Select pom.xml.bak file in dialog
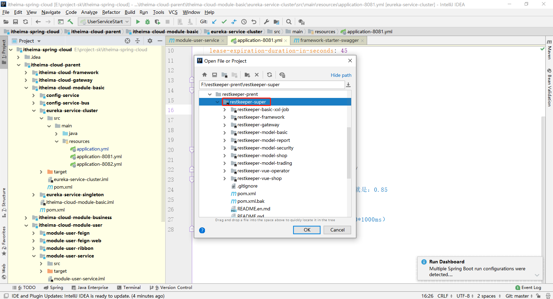This screenshot has width=553, height=299. pos(251,201)
